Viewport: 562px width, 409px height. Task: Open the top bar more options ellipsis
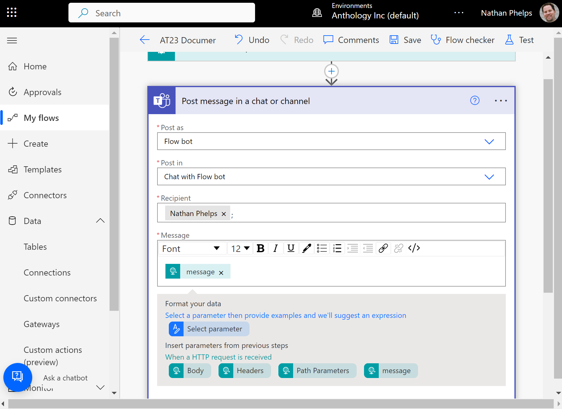459,13
